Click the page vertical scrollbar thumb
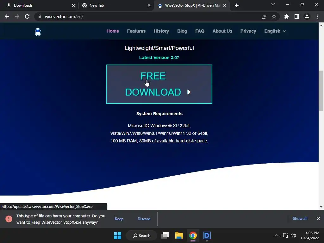 (x=321, y=91)
